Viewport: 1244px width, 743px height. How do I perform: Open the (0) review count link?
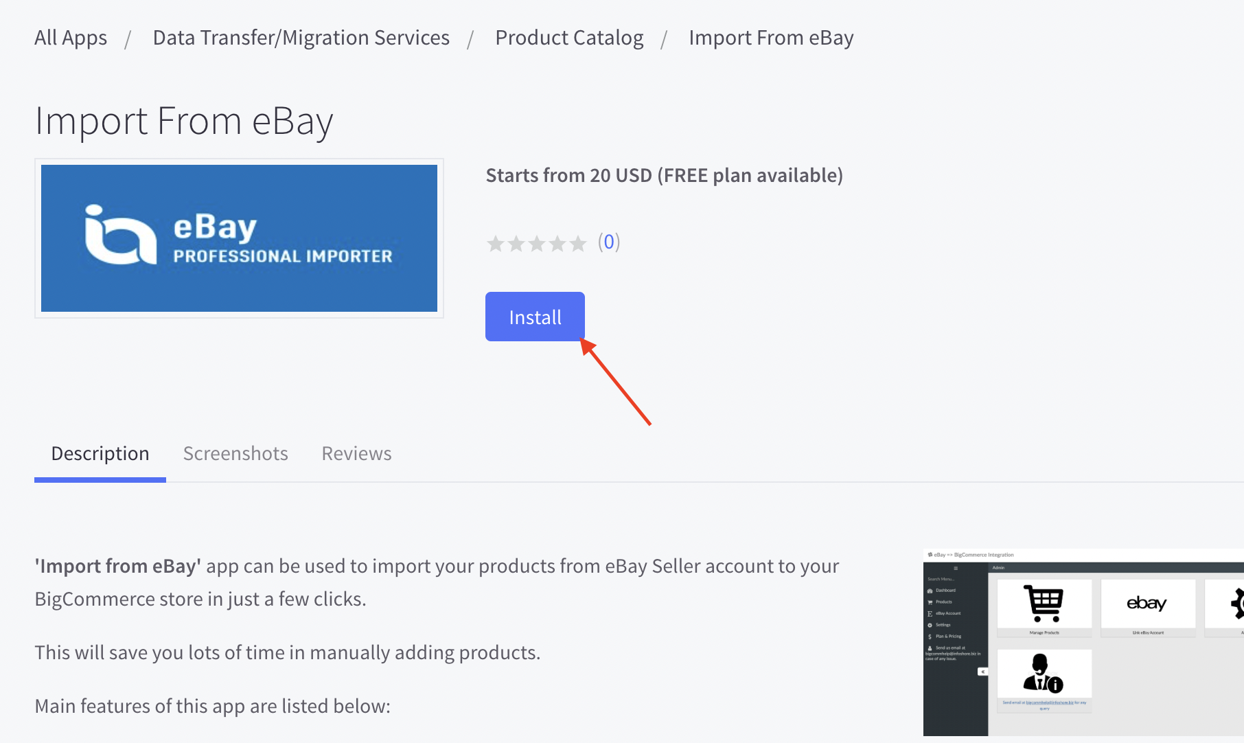608,242
